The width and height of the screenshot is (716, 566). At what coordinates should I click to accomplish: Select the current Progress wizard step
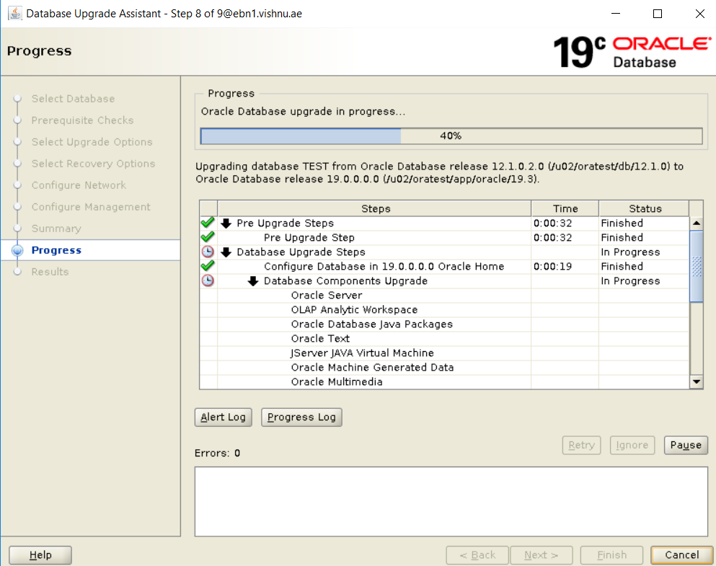(x=56, y=250)
